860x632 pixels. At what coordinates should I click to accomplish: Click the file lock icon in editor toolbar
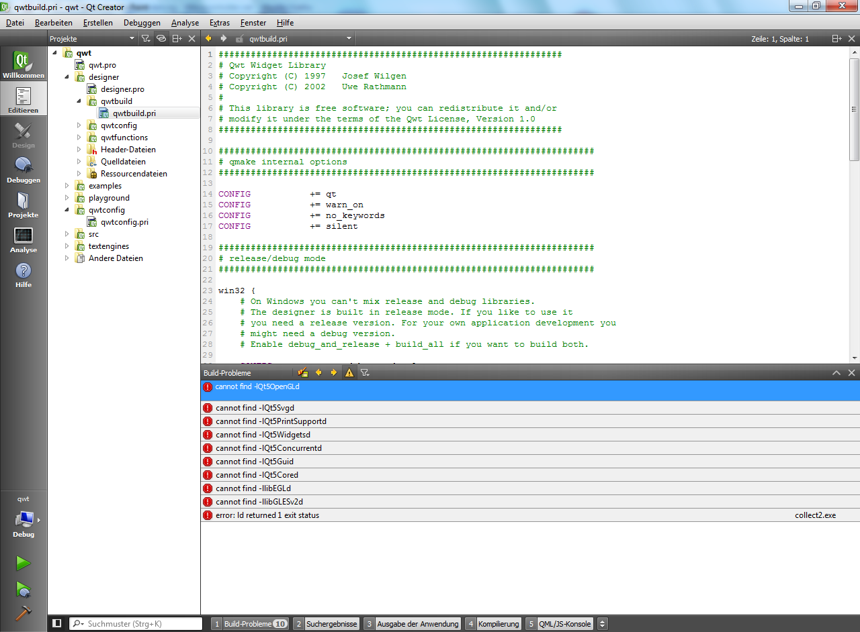(240, 39)
